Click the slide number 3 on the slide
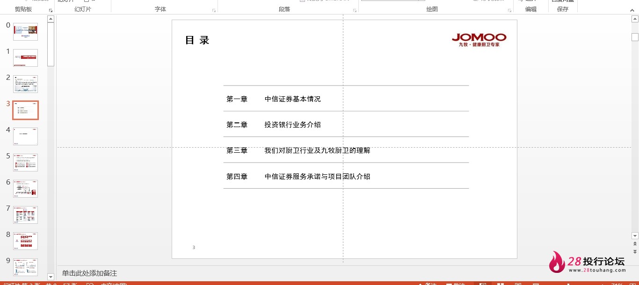Viewport: 639px width, 285px height. click(194, 248)
